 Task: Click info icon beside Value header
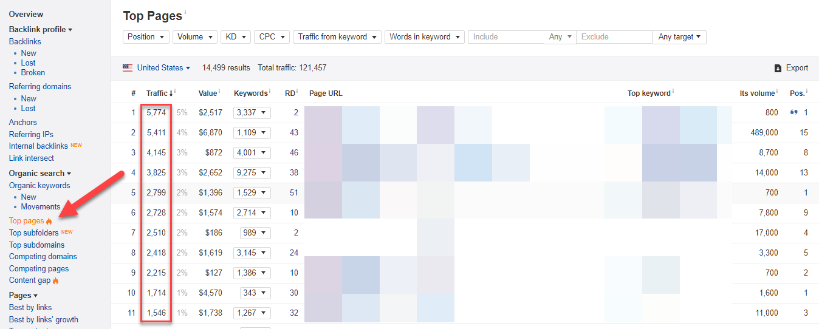tap(219, 92)
